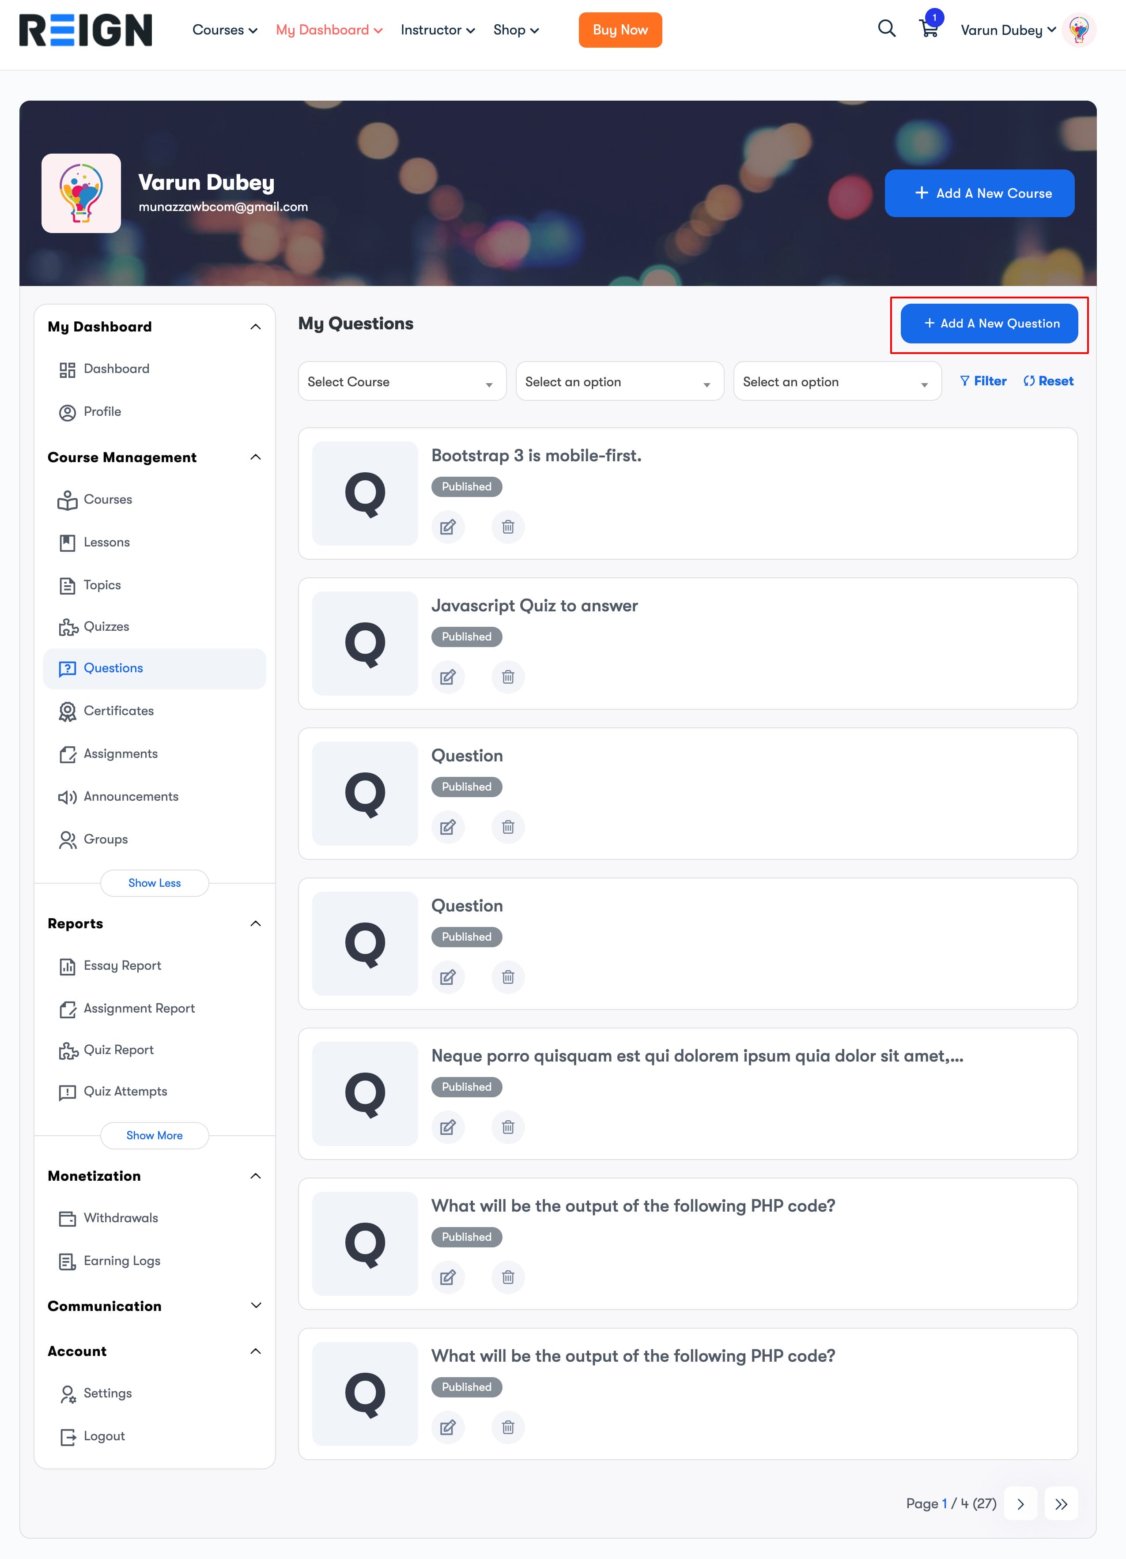Viewport: 1126px width, 1559px height.
Task: Open the Select Course dropdown
Action: (402, 381)
